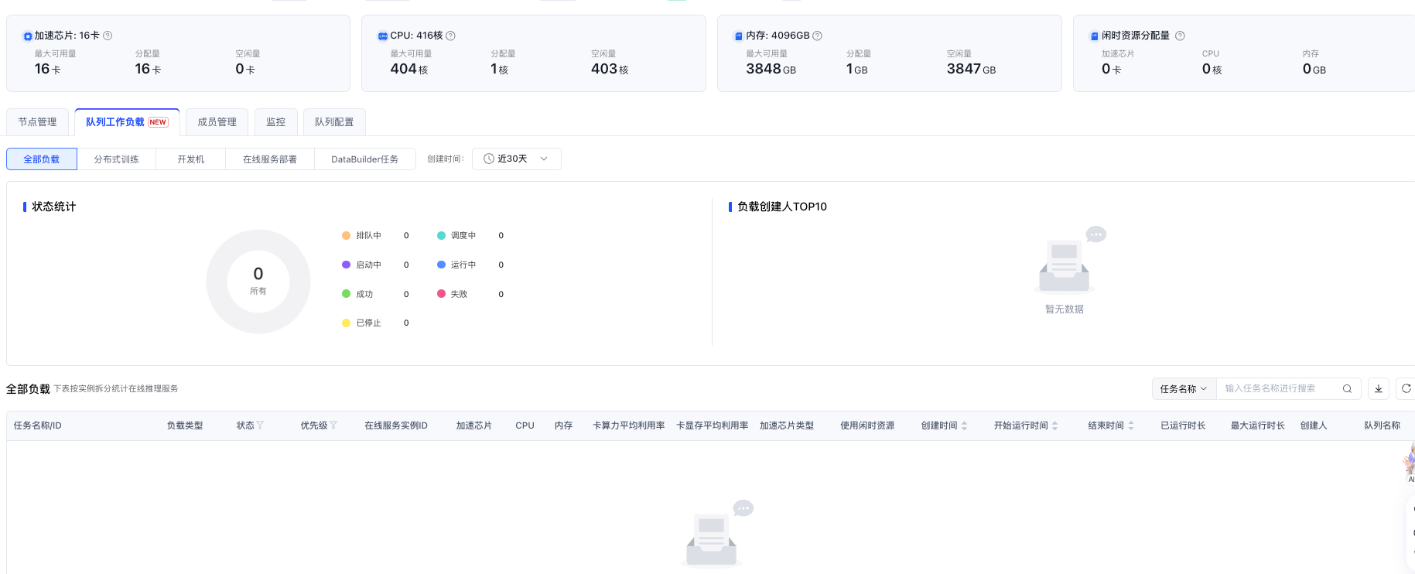
Task: Expand the 任务名称 search type dropdown
Action: tap(1183, 389)
